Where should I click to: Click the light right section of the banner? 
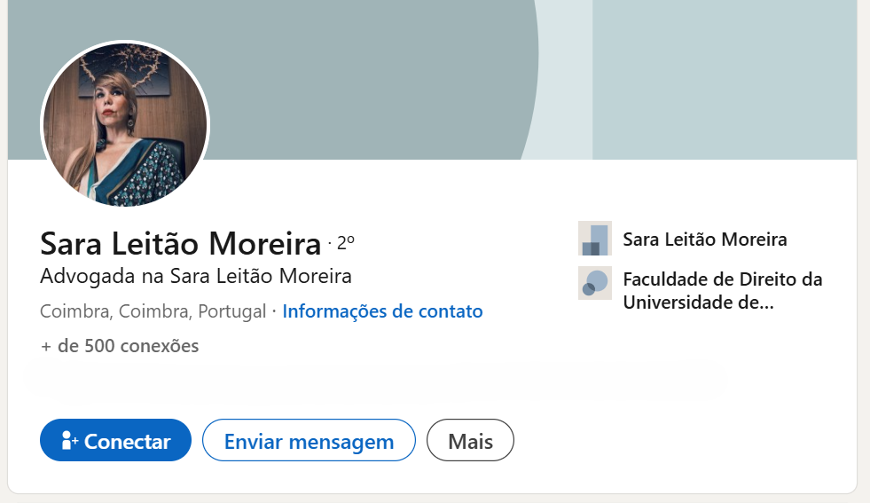pyautogui.click(x=723, y=80)
